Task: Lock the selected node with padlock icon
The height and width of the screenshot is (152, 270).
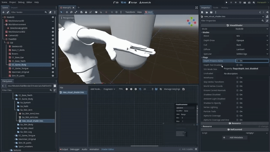Action: pos(86,12)
